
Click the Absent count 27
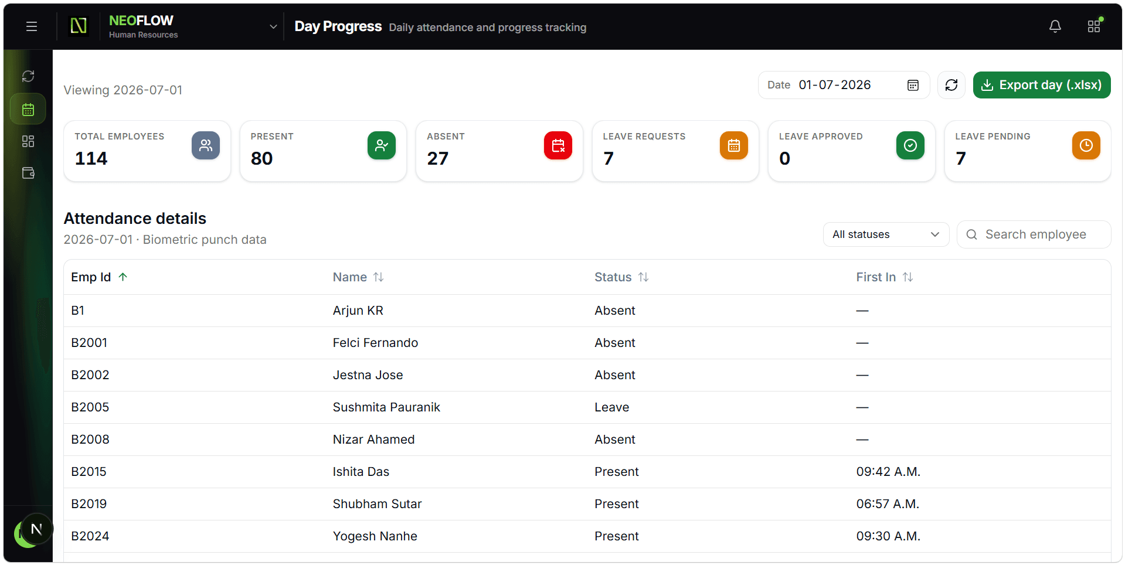437,158
